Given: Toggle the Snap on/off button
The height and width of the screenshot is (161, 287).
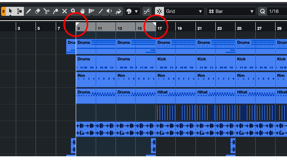Looking at the screenshot, I should pyautogui.click(x=160, y=11).
